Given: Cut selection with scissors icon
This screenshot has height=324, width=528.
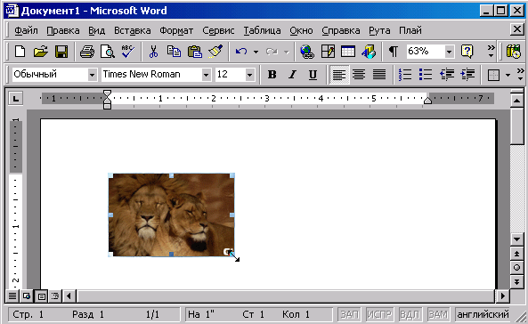Looking at the screenshot, I should [x=153, y=52].
